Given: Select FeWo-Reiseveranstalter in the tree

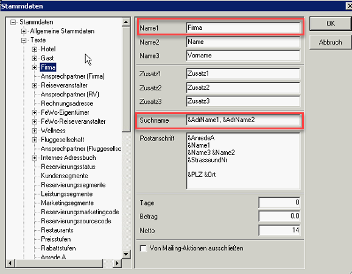Looking at the screenshot, I should [73, 121].
